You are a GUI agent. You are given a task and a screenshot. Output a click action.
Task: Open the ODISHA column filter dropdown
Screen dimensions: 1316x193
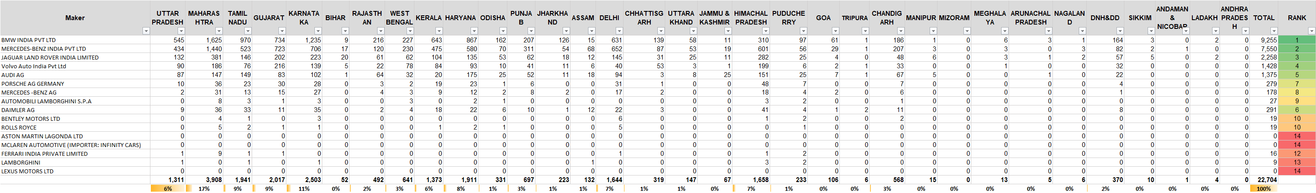503,31
